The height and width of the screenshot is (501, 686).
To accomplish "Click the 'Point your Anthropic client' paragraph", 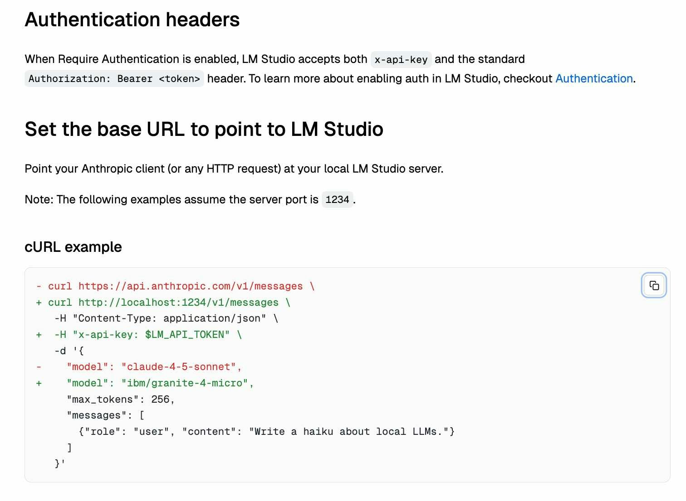I will pos(234,169).
